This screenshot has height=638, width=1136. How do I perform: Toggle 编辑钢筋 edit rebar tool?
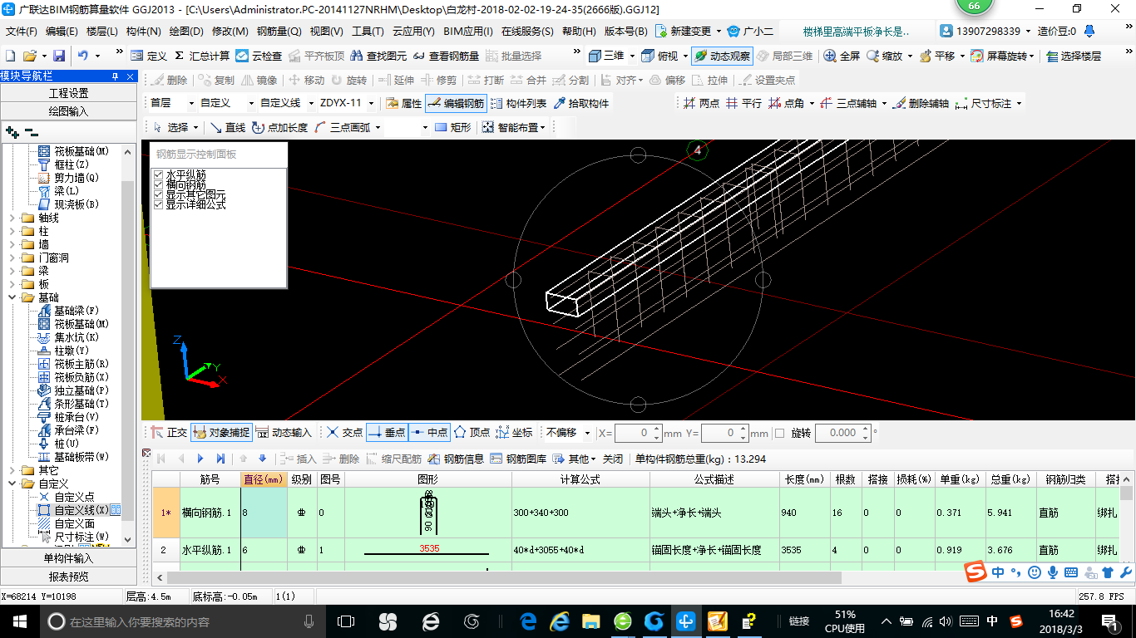coord(456,103)
